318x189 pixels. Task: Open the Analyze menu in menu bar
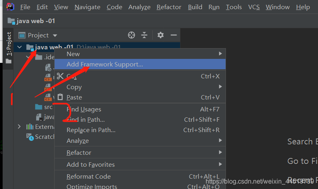(x=139, y=7)
